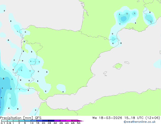Click the Mallorca island on the map
This screenshot has width=161, height=124.
point(118,66)
